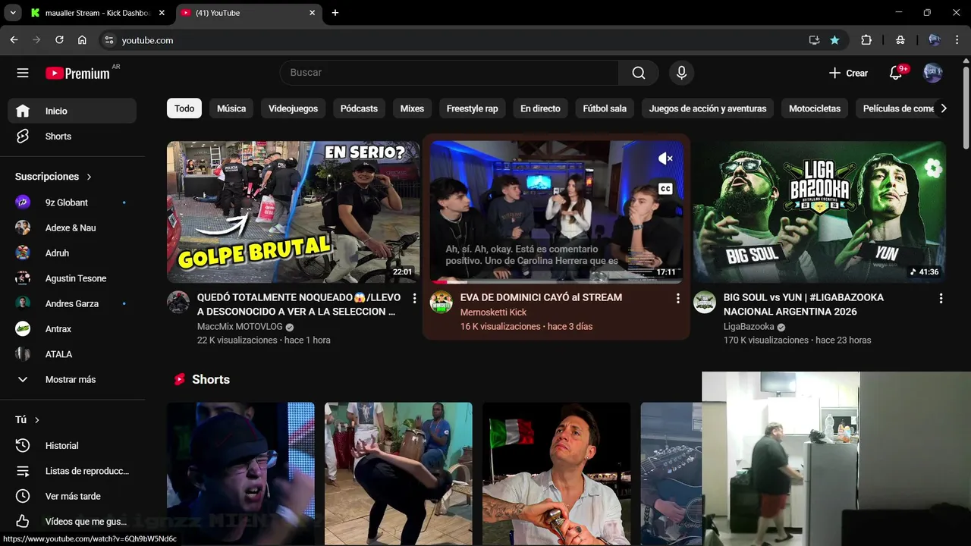Open the LigaBazooka channel name link
The width and height of the screenshot is (971, 546).
pyautogui.click(x=749, y=327)
